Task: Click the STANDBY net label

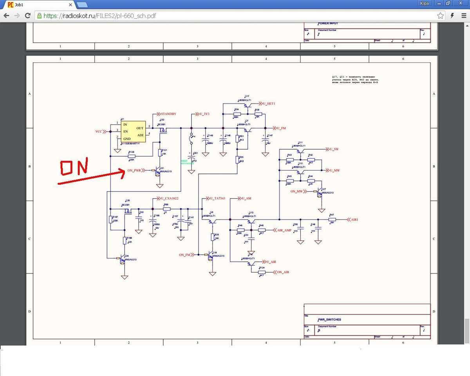Action: [x=168, y=114]
